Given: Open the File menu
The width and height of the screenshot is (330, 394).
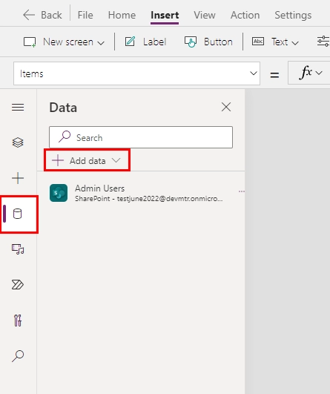Looking at the screenshot, I should tap(85, 15).
